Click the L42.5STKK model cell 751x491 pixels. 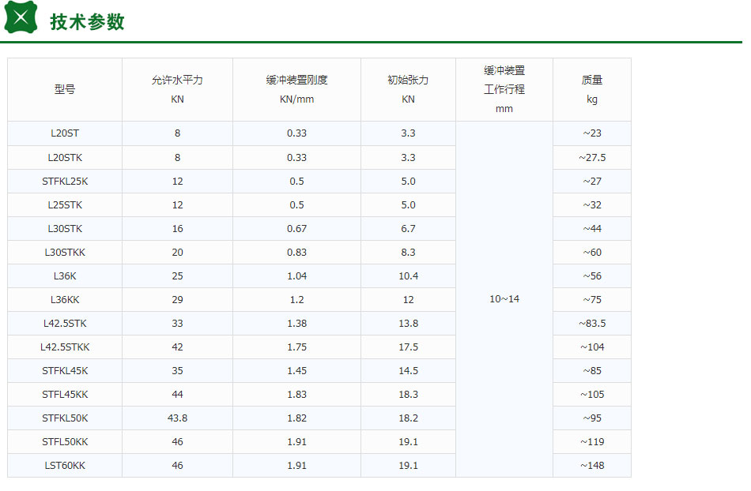[x=65, y=347]
